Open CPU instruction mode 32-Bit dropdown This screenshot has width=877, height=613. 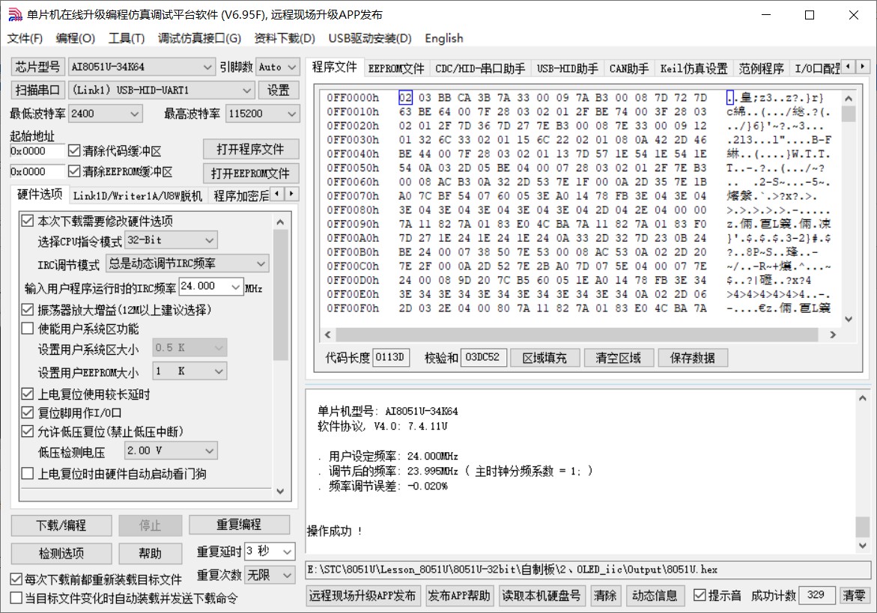(x=171, y=240)
